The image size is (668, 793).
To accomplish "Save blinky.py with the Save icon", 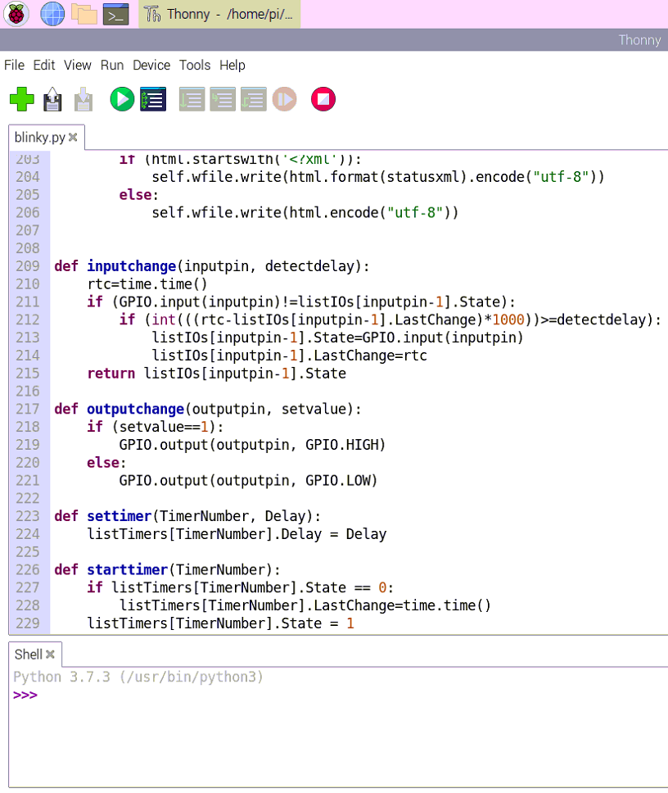I will pos(83,99).
